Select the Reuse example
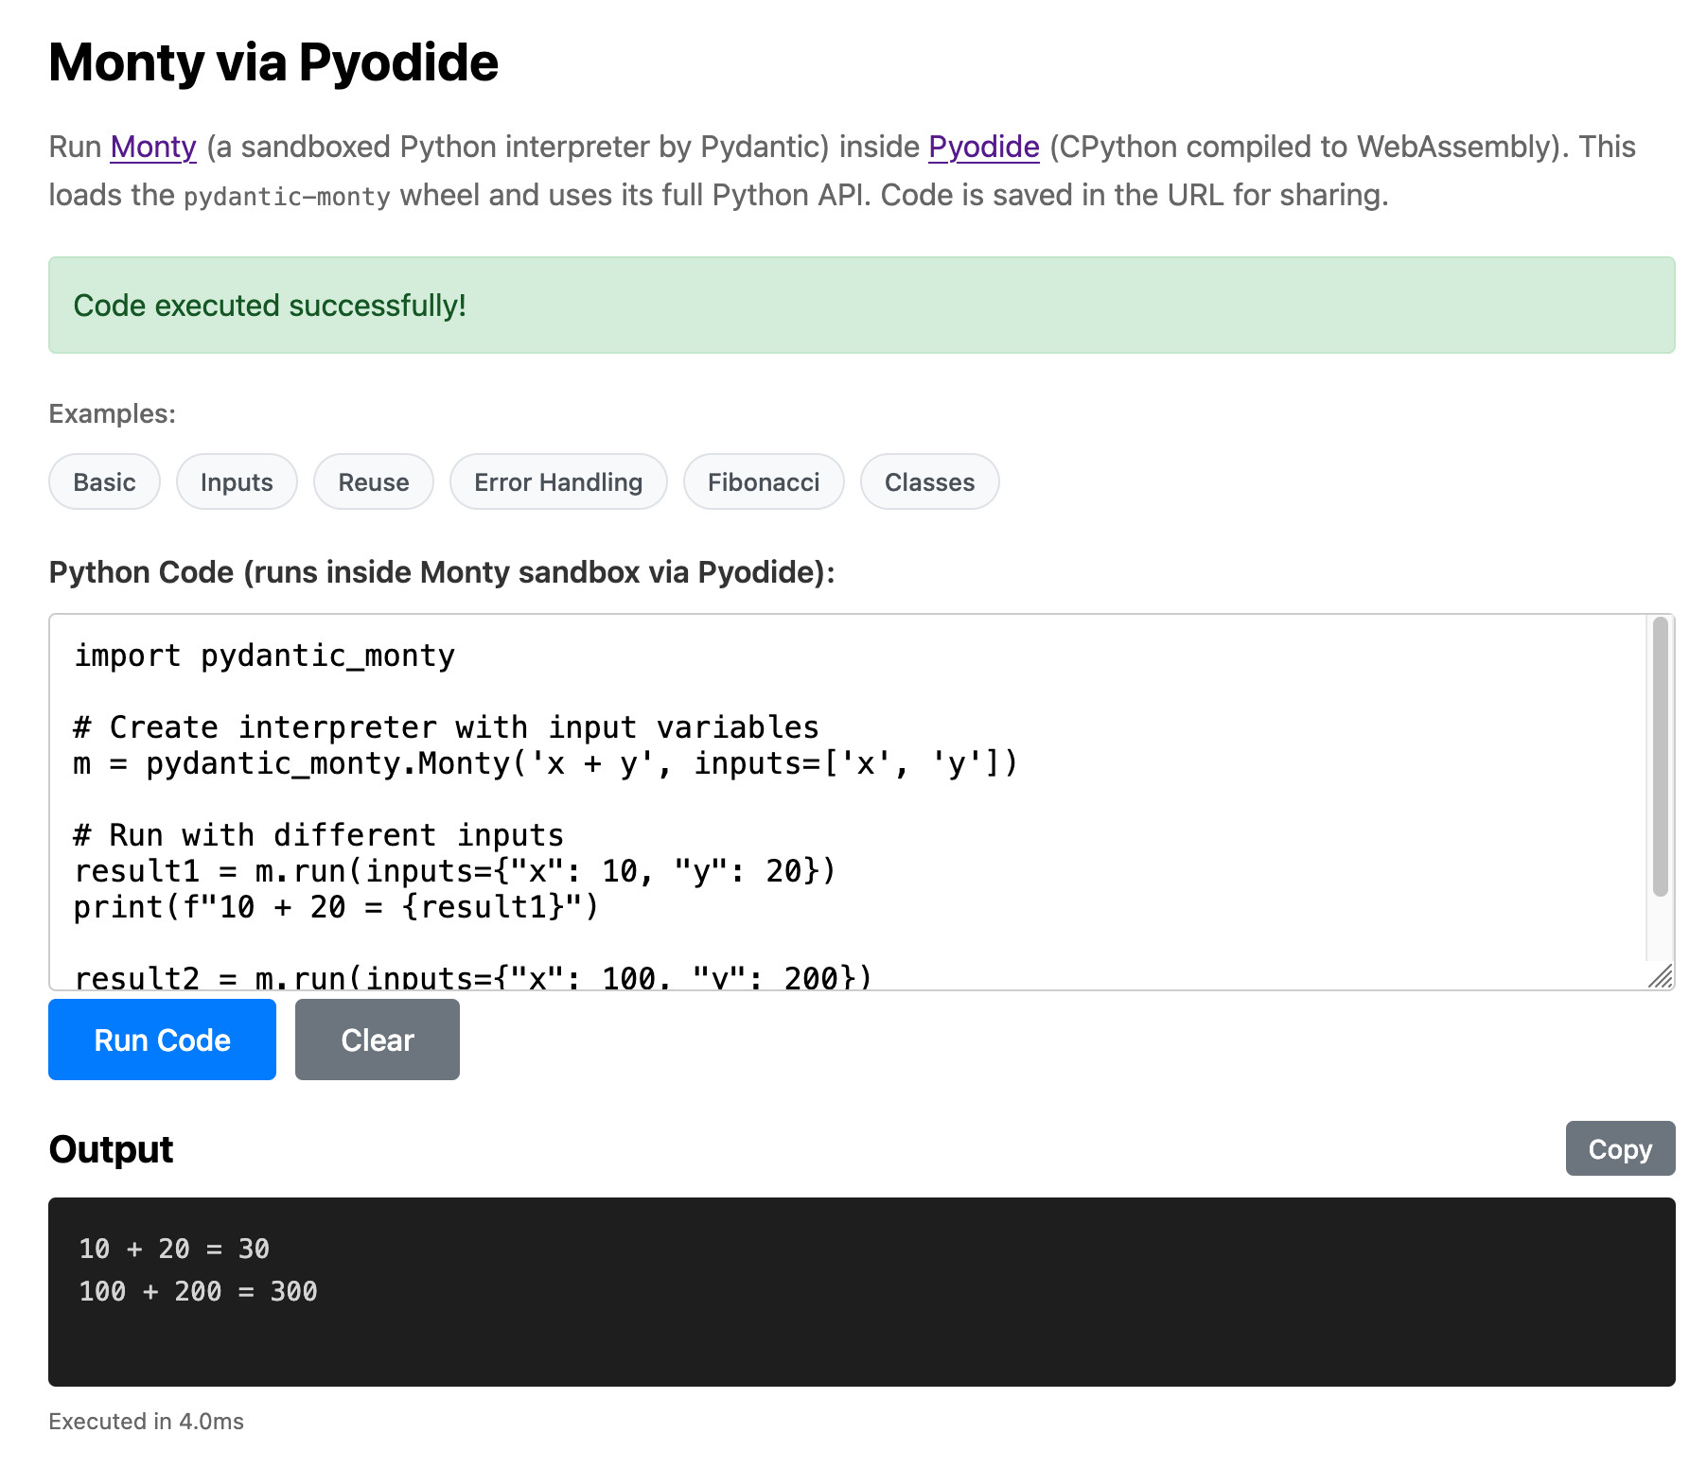The height and width of the screenshot is (1468, 1707). tap(373, 481)
